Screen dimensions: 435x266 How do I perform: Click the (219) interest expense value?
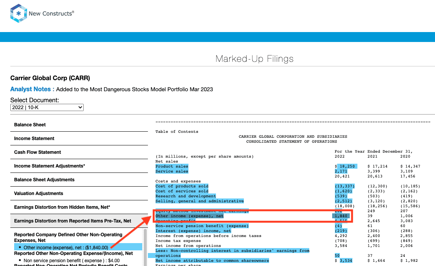(x=341, y=231)
